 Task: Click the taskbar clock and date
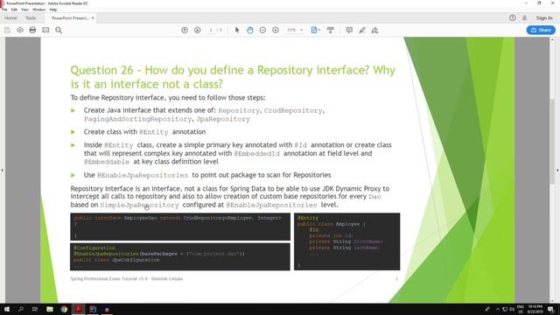(x=535, y=309)
